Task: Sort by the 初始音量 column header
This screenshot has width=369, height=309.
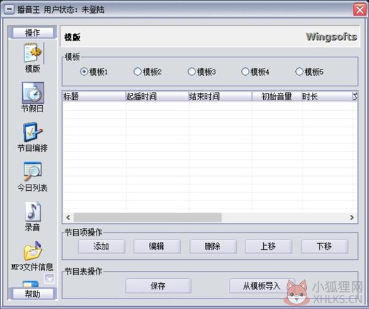Action: coord(277,96)
